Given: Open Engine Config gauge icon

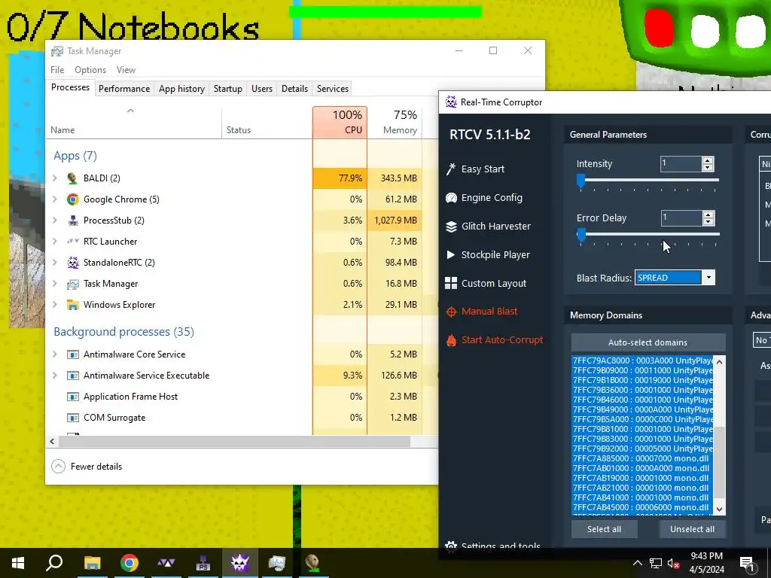Looking at the screenshot, I should [x=451, y=198].
